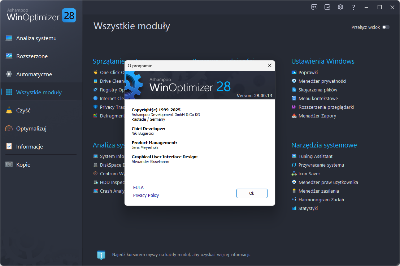Open Icon Saver module text
Screen dimensions: 400x266
(x=309, y=173)
